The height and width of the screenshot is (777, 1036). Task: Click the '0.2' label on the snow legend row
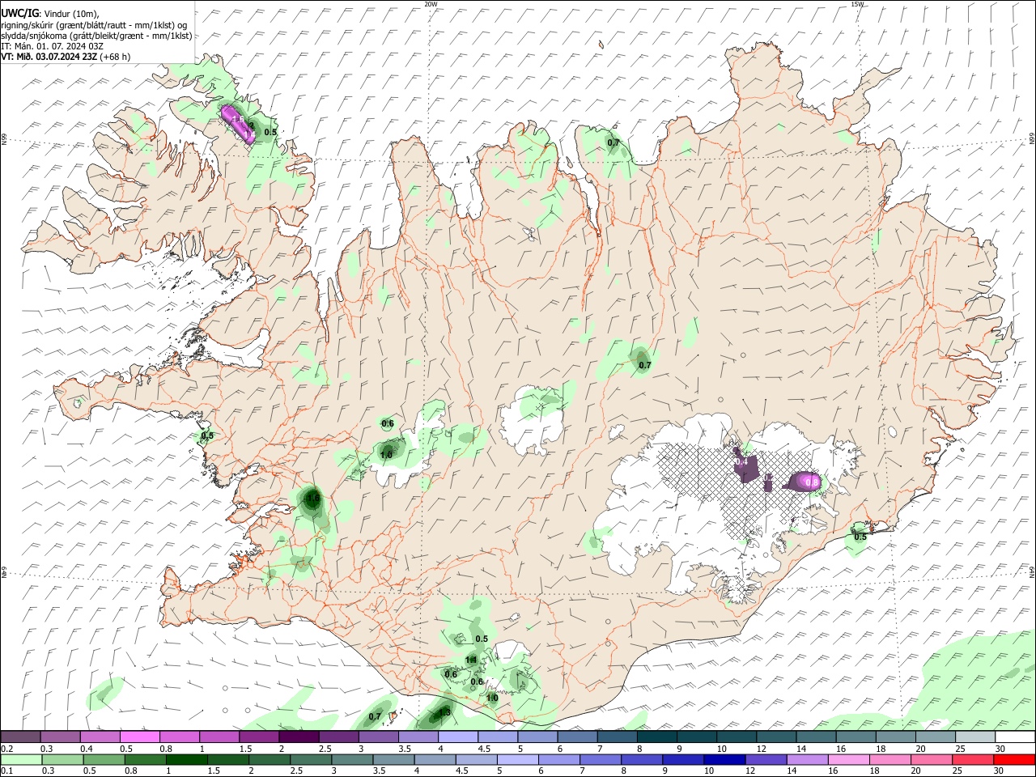[6, 749]
